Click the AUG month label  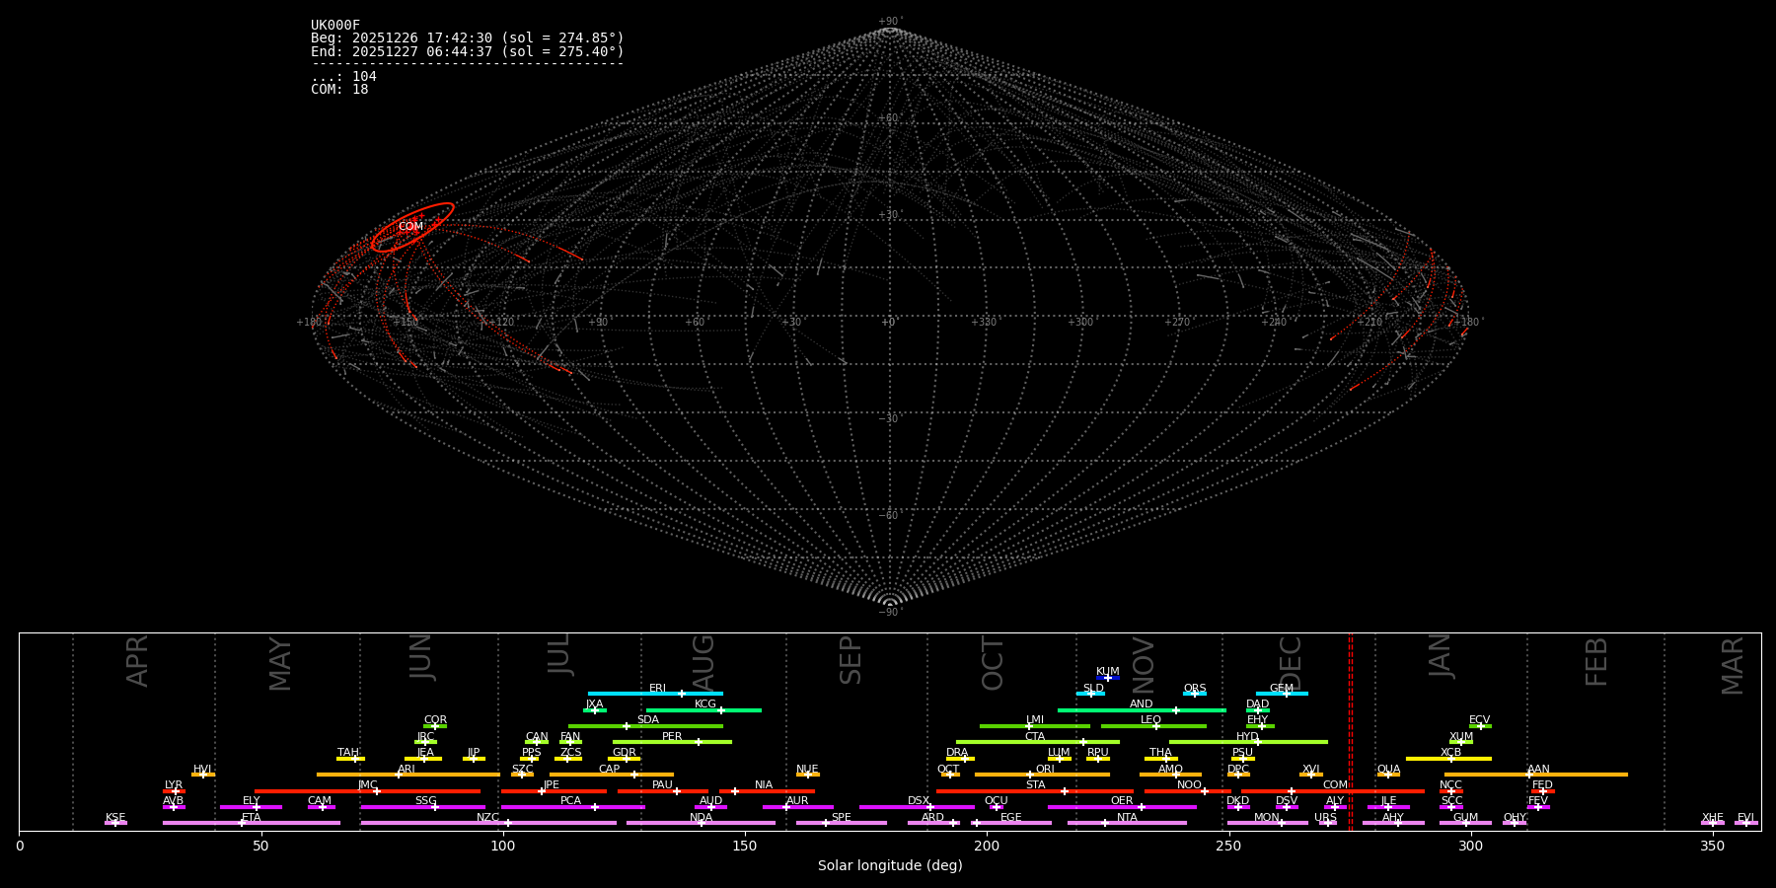click(x=703, y=663)
